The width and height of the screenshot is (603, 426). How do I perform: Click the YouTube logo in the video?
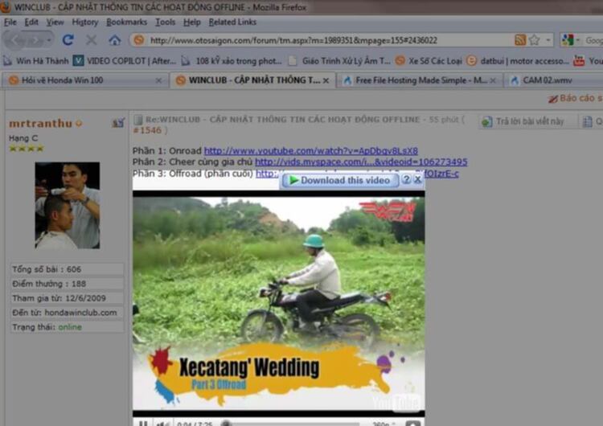click(396, 402)
